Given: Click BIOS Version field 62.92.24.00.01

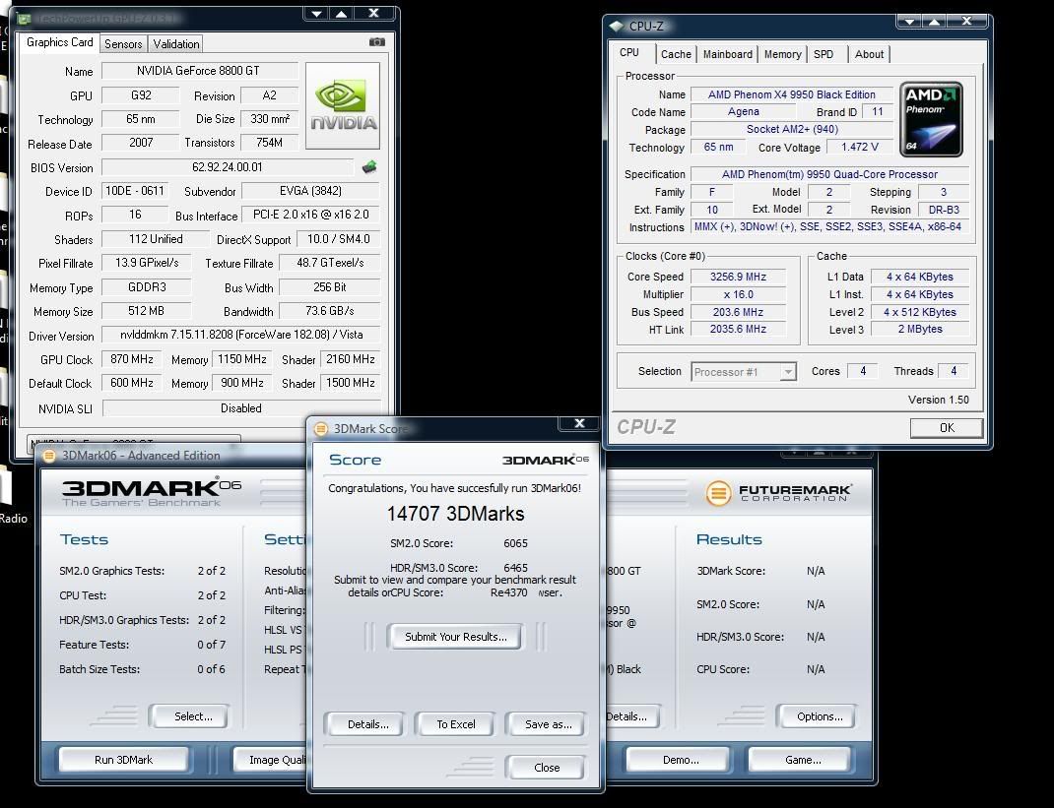Looking at the screenshot, I should pos(228,166).
